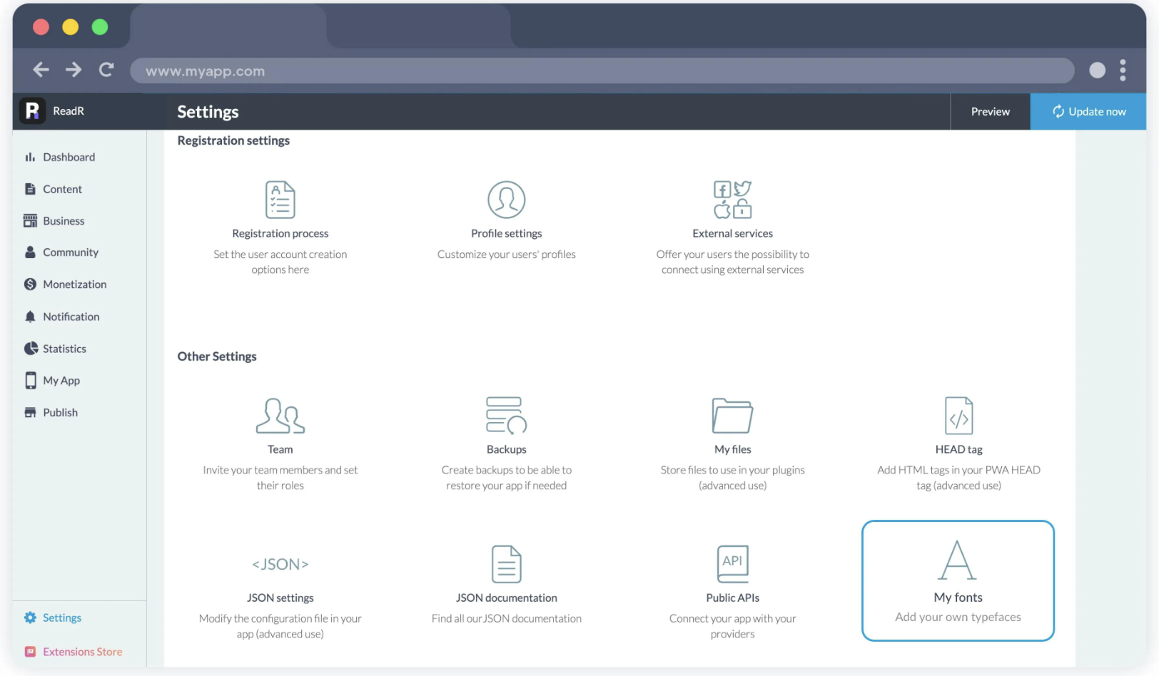Open the Extensions Store link

[x=82, y=652]
